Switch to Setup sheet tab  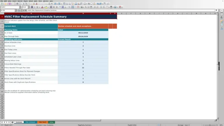pos(51,122)
